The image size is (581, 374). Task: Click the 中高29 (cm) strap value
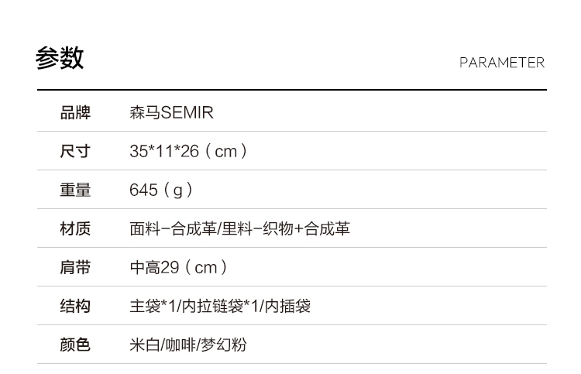tap(178, 268)
